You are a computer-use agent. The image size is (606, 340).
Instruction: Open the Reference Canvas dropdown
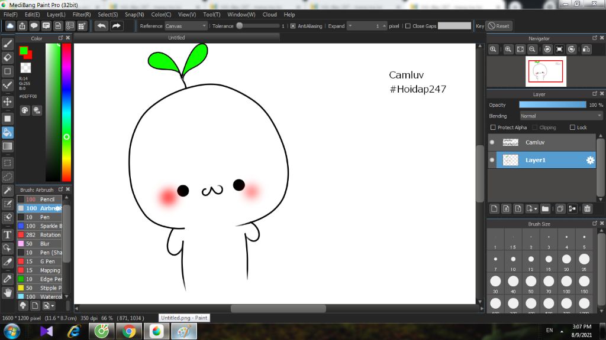coord(186,26)
